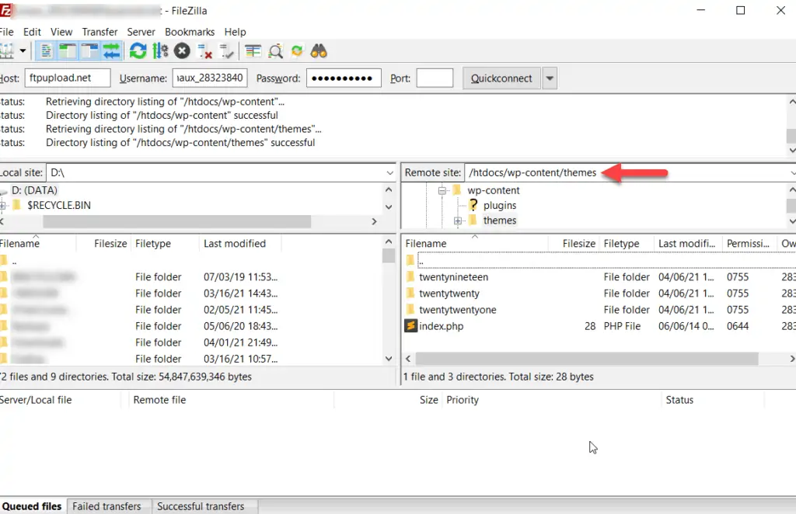Screen dimensions: 796x514
Task: Select $RECYCLE.BIN folder in local tree
Action: (59, 205)
